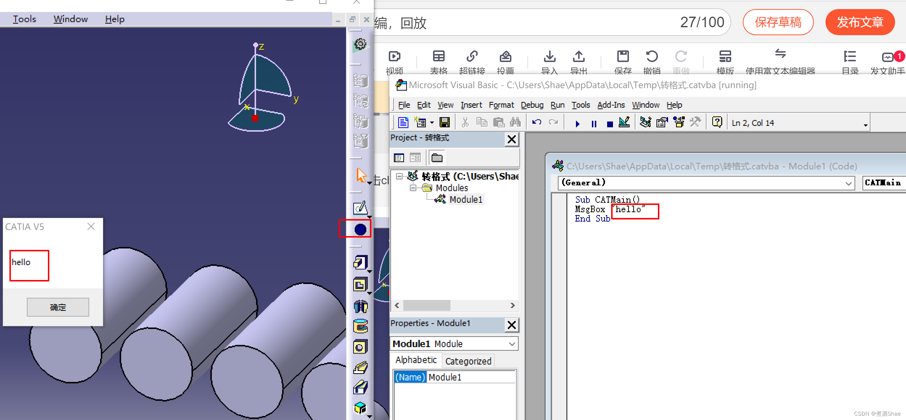Click the dark blue circle macro icon
Screen dimensions: 906x420
pos(361,229)
